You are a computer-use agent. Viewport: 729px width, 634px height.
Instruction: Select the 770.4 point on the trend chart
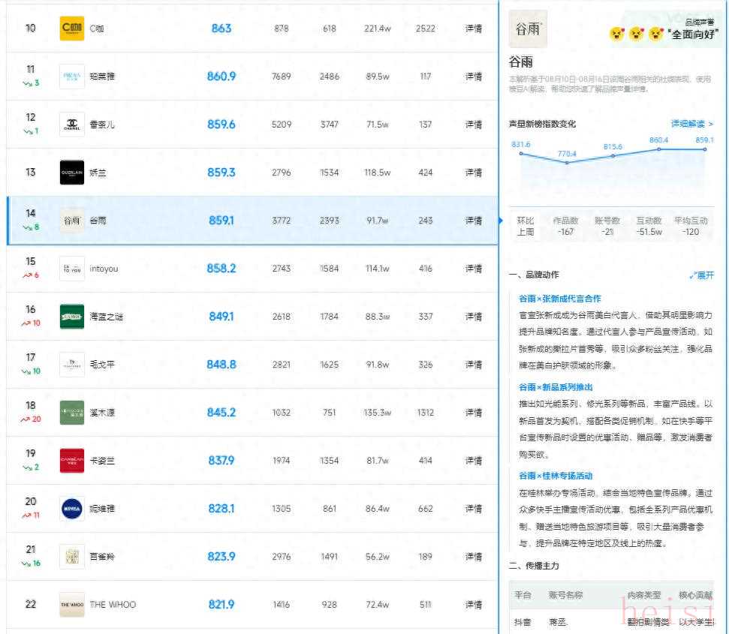coord(567,163)
